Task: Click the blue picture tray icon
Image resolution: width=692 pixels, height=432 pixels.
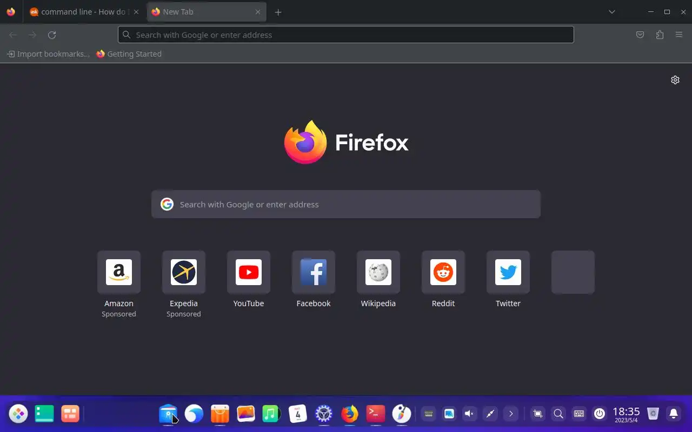Action: click(449, 414)
